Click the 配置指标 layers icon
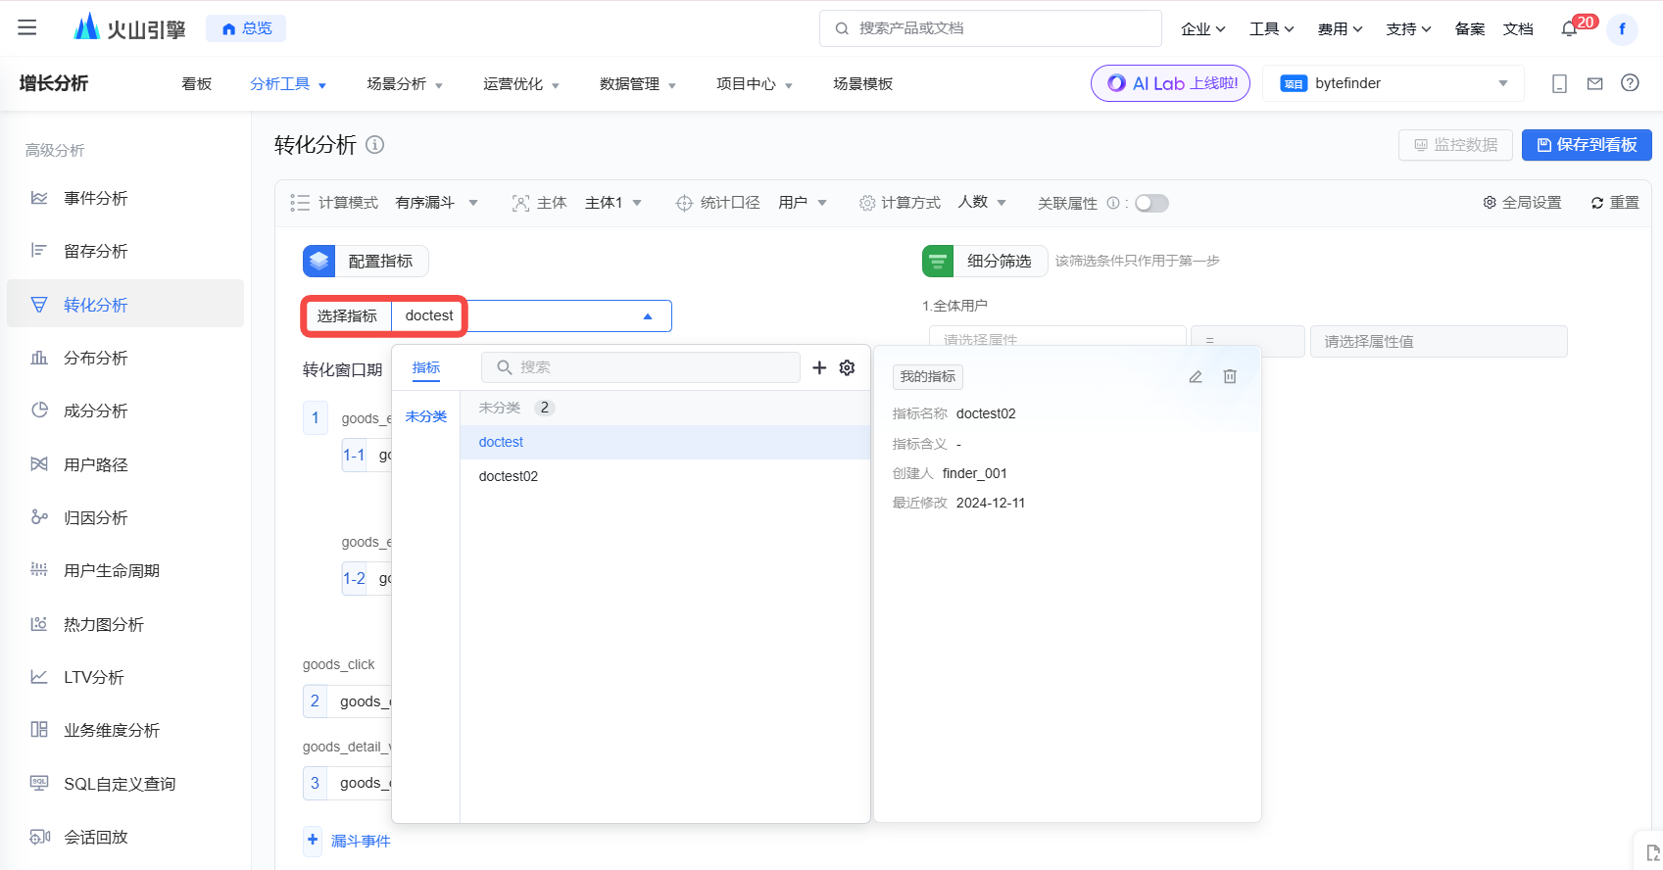1663x870 pixels. tap(318, 261)
